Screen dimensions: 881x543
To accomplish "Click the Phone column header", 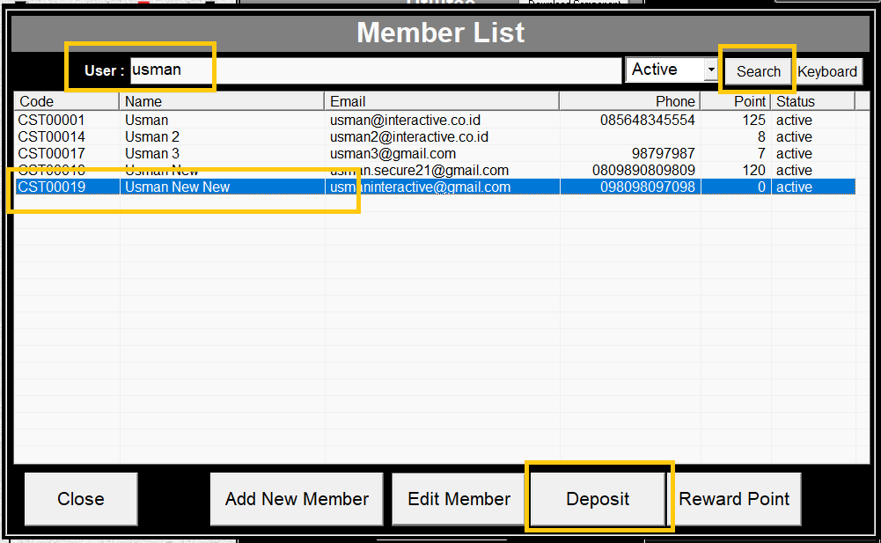I will [629, 101].
